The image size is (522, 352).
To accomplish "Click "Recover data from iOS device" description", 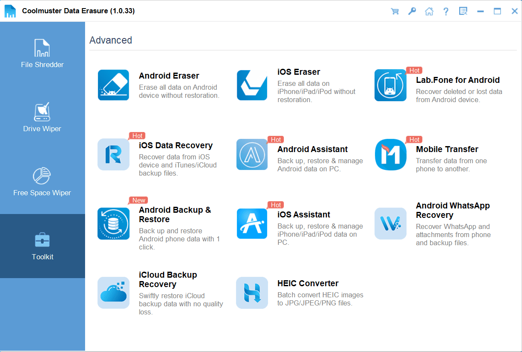I will click(x=178, y=165).
